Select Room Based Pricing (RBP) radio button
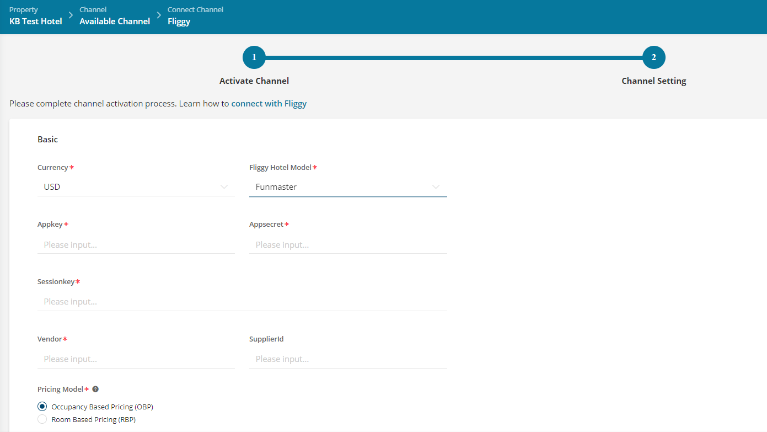This screenshot has width=767, height=432. [42, 419]
